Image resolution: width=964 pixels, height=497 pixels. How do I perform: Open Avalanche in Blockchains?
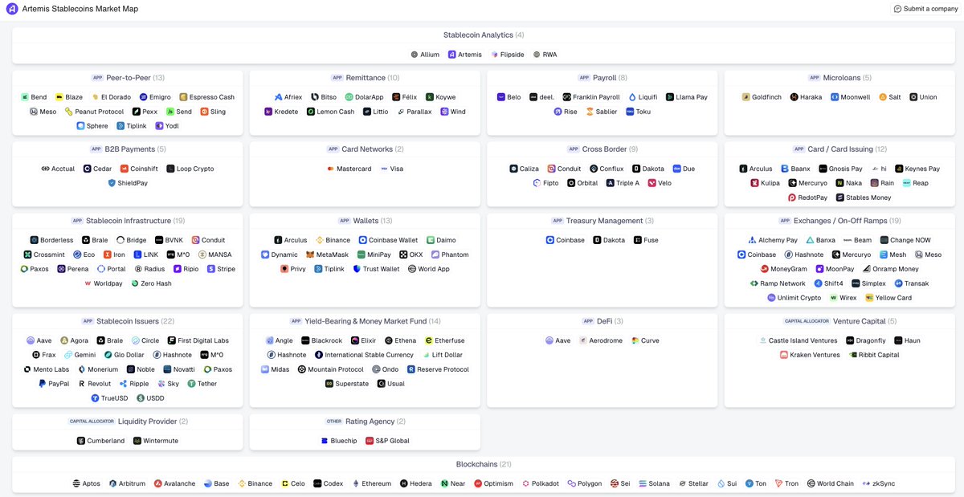[x=174, y=484]
